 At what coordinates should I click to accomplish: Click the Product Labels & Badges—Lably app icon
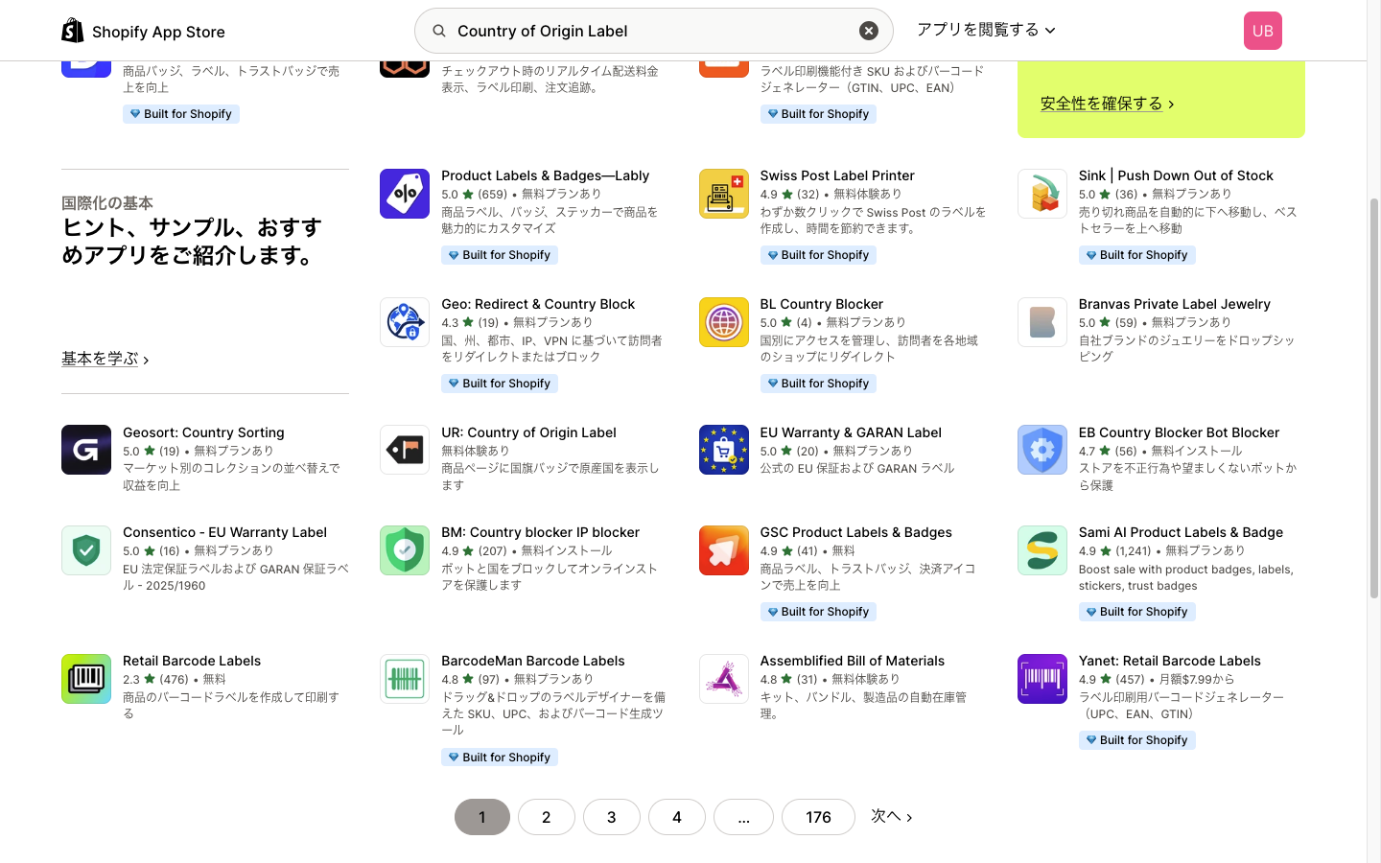pyautogui.click(x=405, y=194)
